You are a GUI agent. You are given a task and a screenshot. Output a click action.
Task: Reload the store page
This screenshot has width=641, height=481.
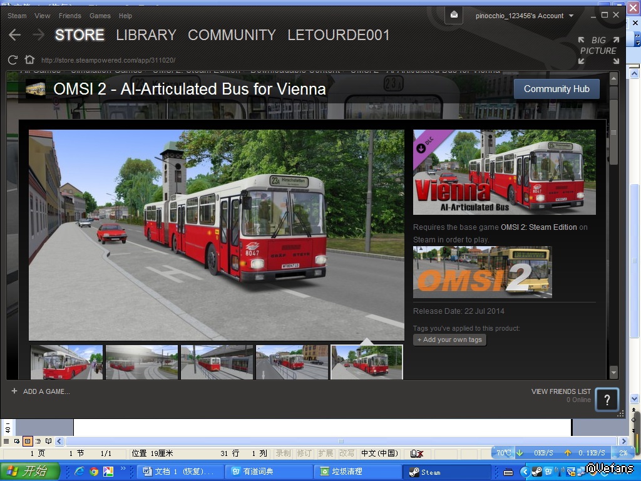click(x=13, y=60)
